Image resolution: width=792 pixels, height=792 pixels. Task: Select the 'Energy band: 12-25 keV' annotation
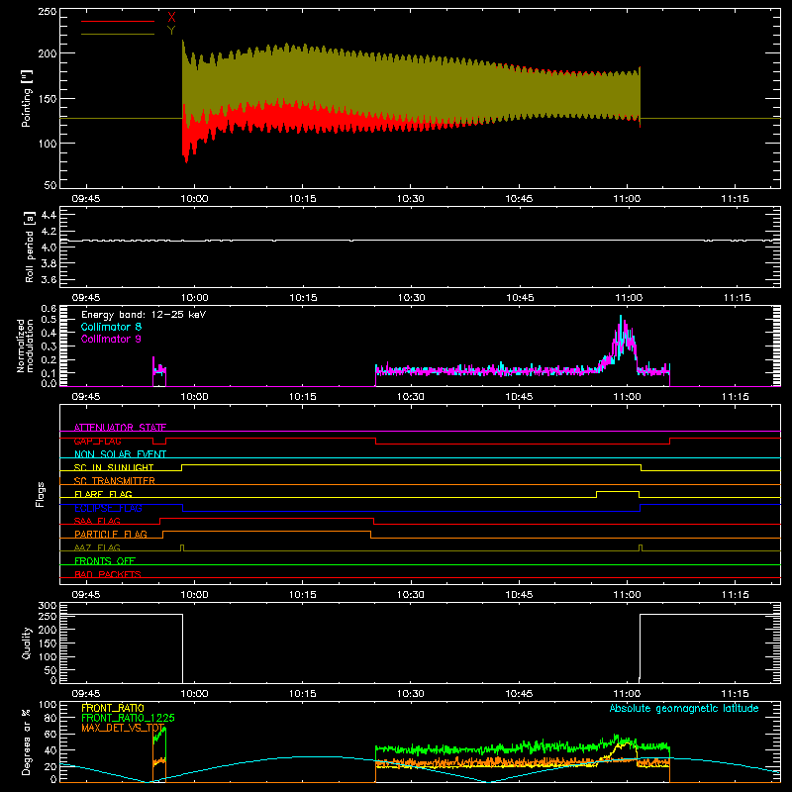tap(144, 315)
